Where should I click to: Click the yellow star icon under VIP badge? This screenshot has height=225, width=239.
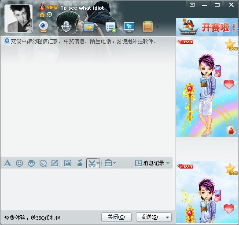point(42,15)
